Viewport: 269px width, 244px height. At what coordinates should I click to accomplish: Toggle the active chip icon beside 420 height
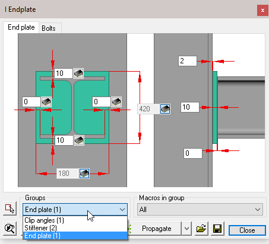pos(165,109)
